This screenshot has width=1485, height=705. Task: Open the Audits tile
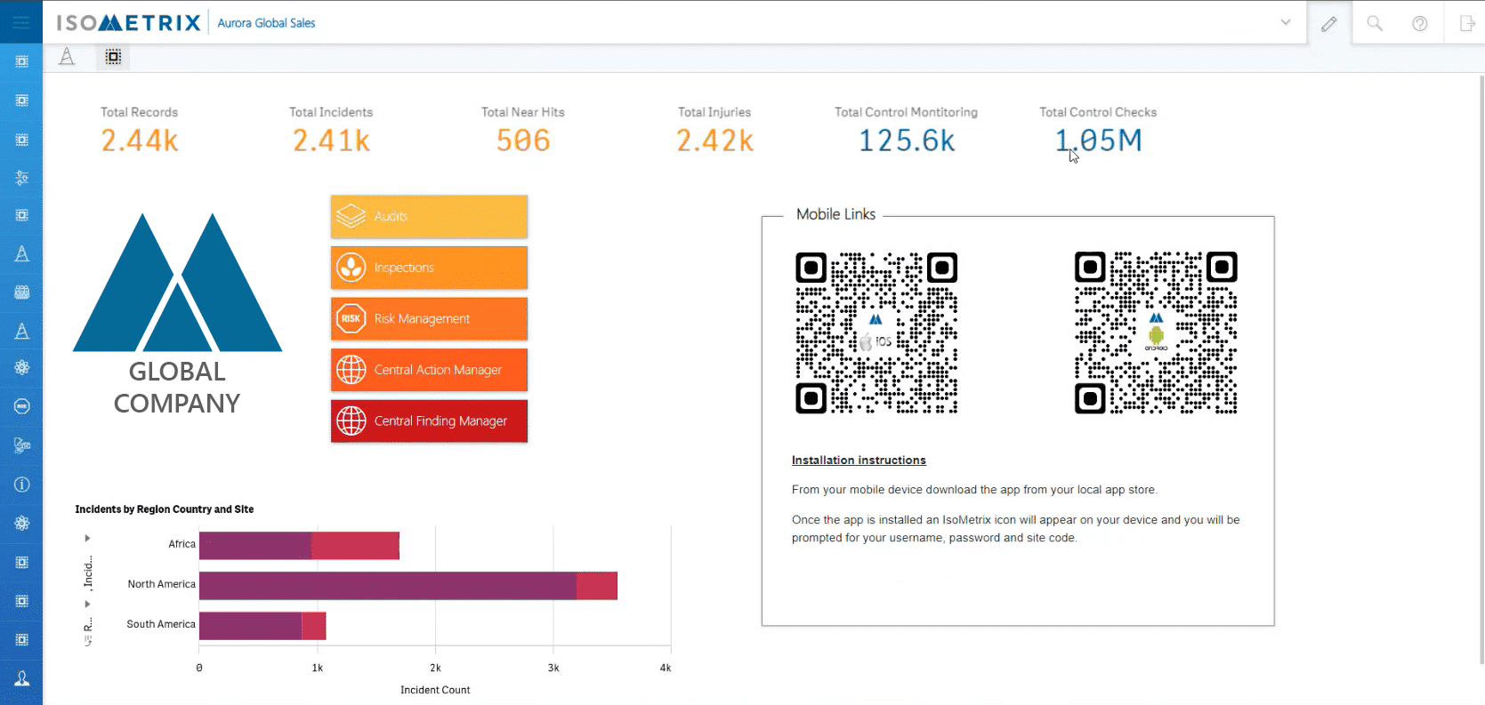tap(429, 216)
